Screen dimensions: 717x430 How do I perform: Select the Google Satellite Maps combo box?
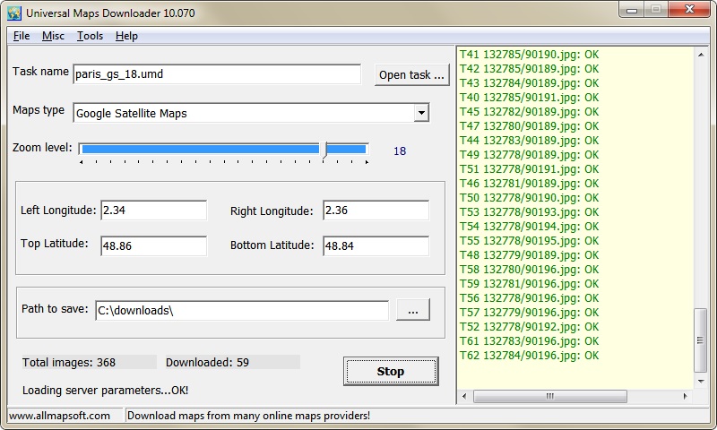point(242,113)
